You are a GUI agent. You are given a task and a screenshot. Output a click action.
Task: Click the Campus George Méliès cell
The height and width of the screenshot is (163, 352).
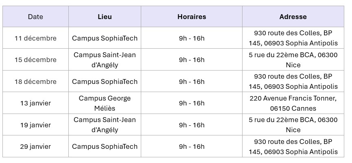pyautogui.click(x=105, y=103)
